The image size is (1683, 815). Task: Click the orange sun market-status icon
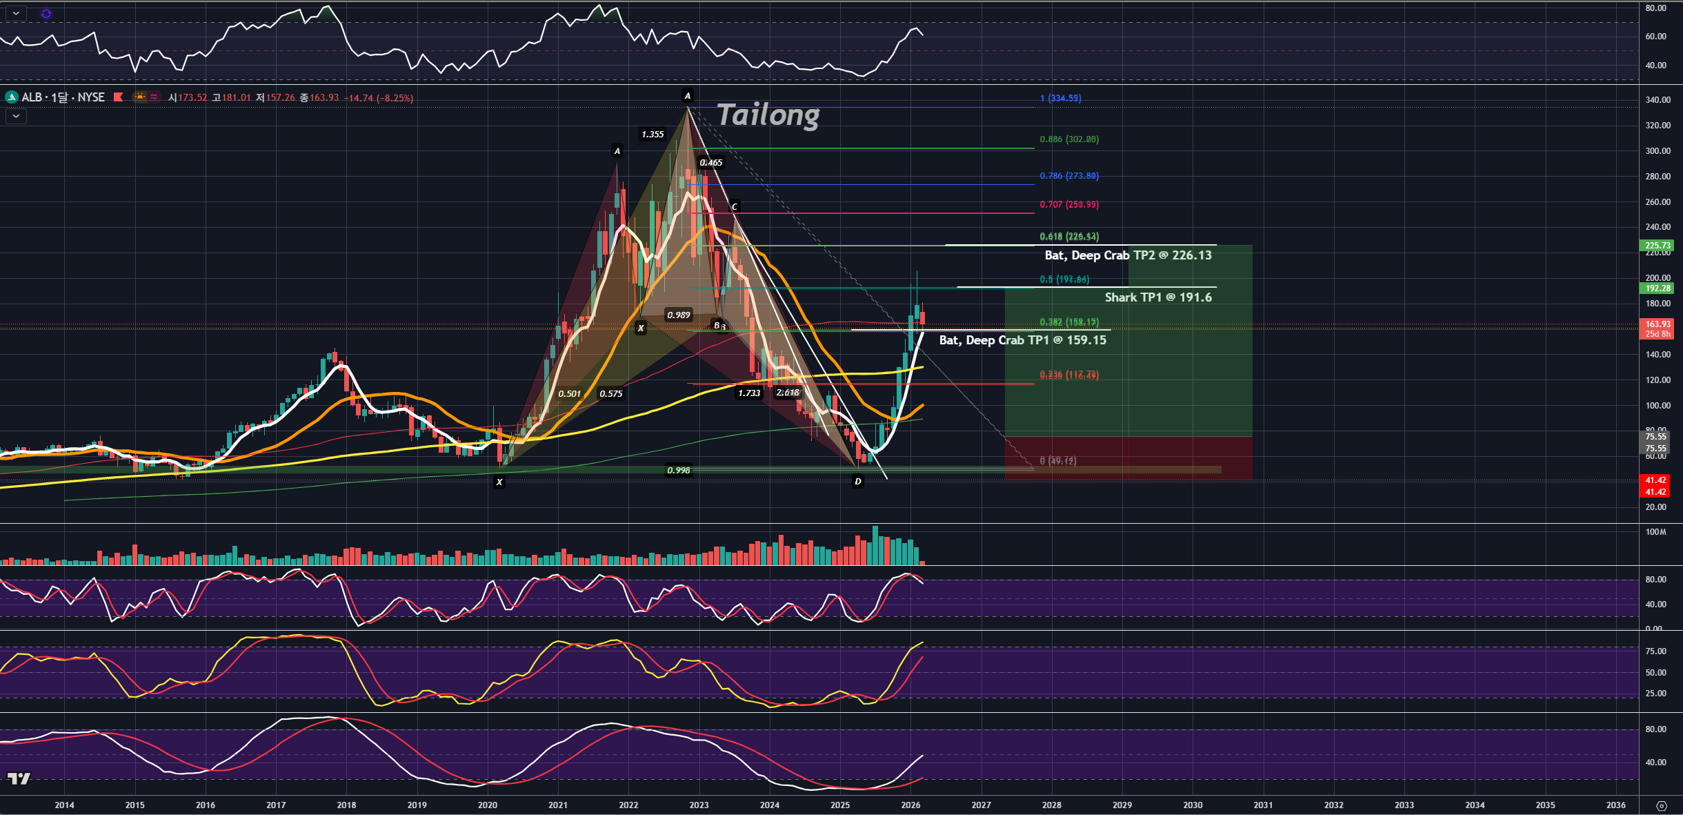140,97
